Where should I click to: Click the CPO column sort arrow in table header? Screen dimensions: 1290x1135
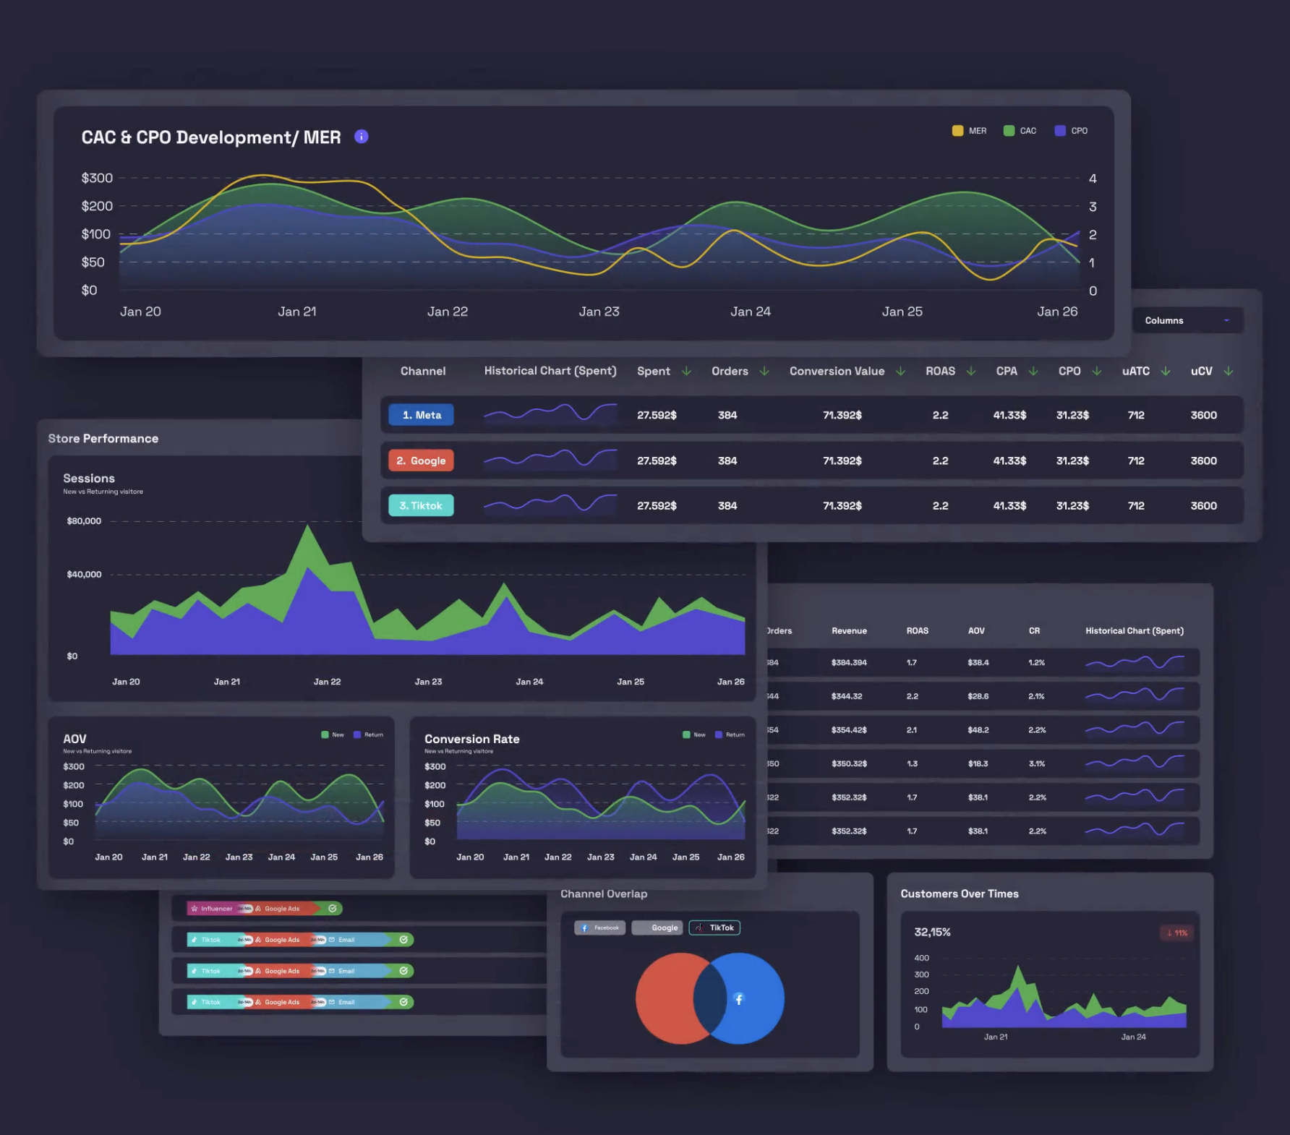point(1097,371)
